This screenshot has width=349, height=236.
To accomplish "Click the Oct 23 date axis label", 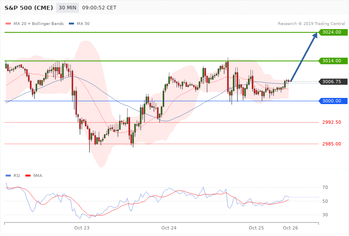I will point(82,228).
